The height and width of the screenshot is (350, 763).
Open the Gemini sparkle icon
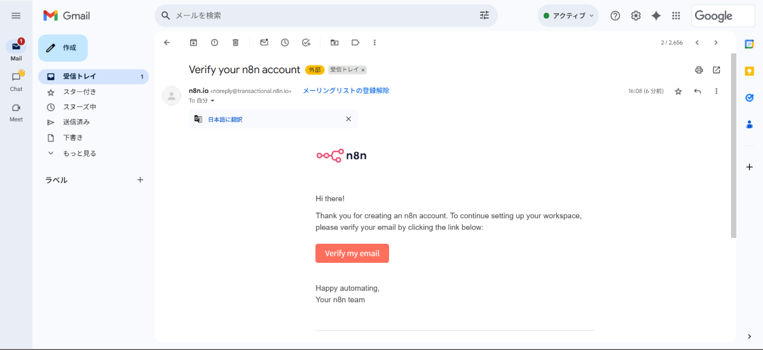point(656,16)
